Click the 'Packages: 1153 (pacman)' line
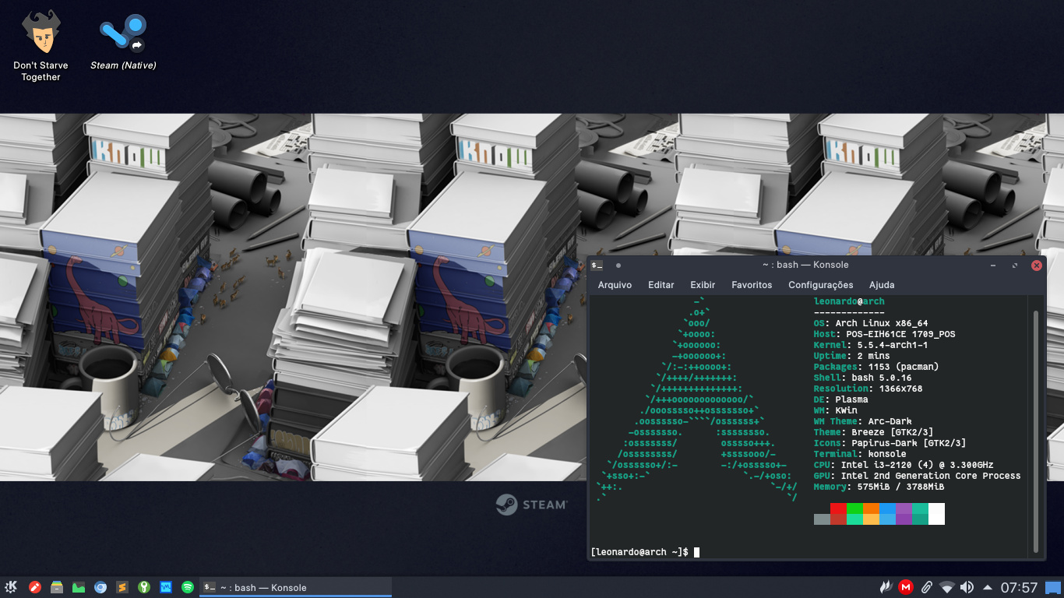This screenshot has width=1064, height=598. [876, 367]
